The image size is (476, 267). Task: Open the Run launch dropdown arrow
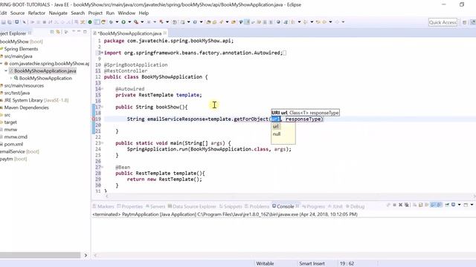point(129,22)
